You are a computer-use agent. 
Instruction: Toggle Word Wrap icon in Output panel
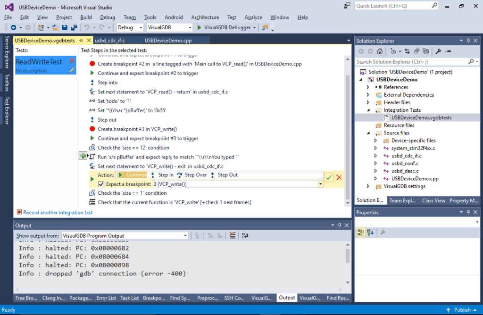pyautogui.click(x=245, y=236)
